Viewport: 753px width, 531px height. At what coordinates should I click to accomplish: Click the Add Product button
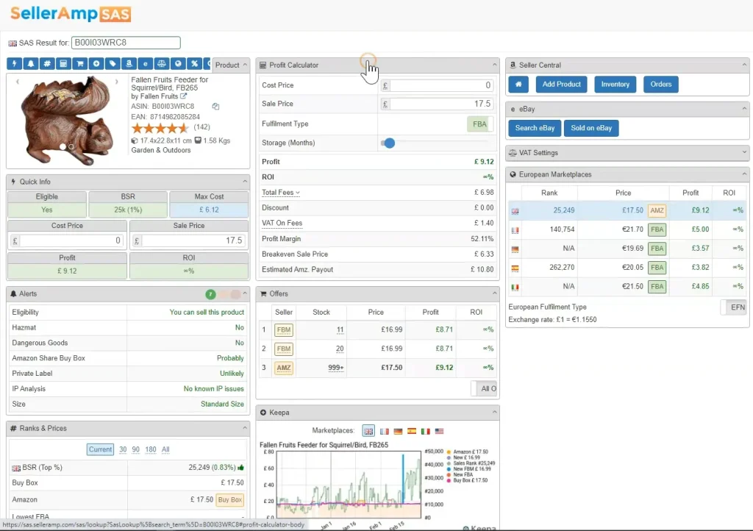pyautogui.click(x=561, y=85)
